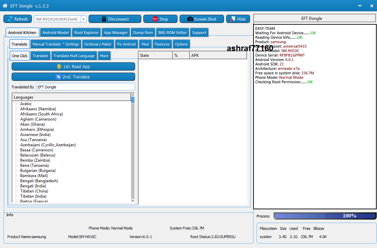This screenshot has height=248, width=377.
Task: Select Afrikaans (Namibia) language
Action: coord(38,109)
